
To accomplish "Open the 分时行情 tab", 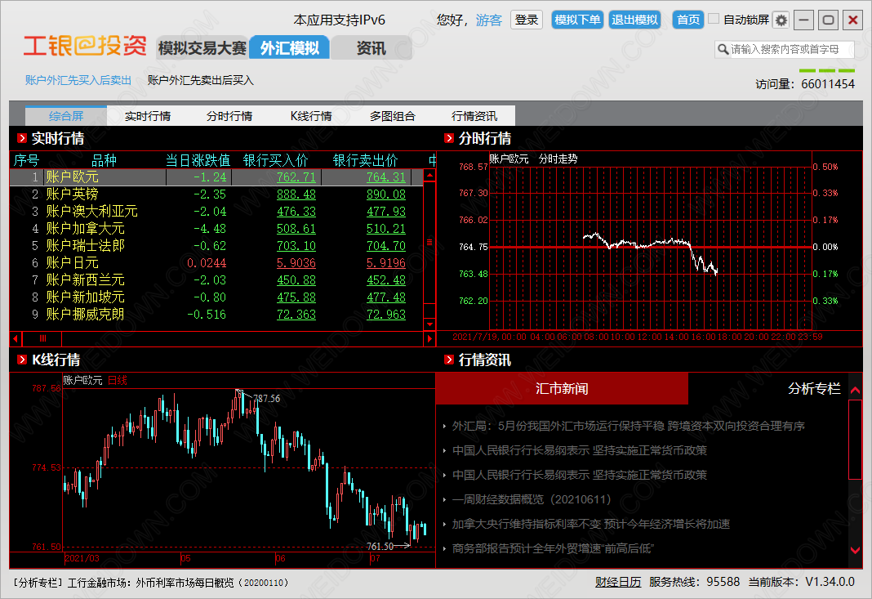I will [x=229, y=116].
